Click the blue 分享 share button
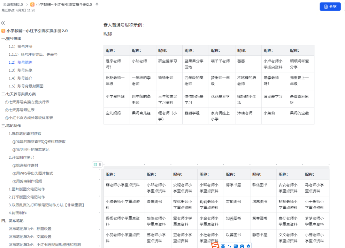This screenshot has height=248, width=345. click(330, 6)
